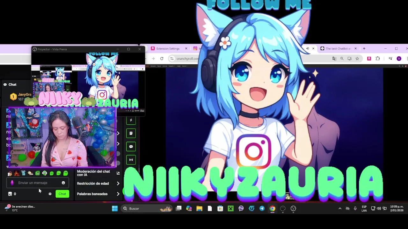Open the clock showing 10:09 p.m.
This screenshot has width=408, height=229.
coord(397,209)
